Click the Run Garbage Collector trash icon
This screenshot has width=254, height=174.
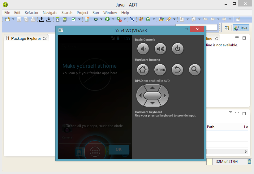tap(249, 162)
